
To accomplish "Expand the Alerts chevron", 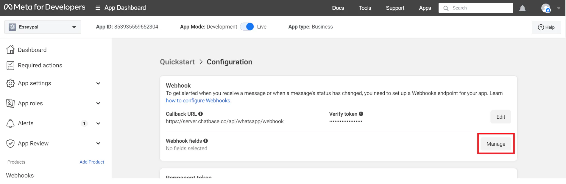I will [98, 123].
